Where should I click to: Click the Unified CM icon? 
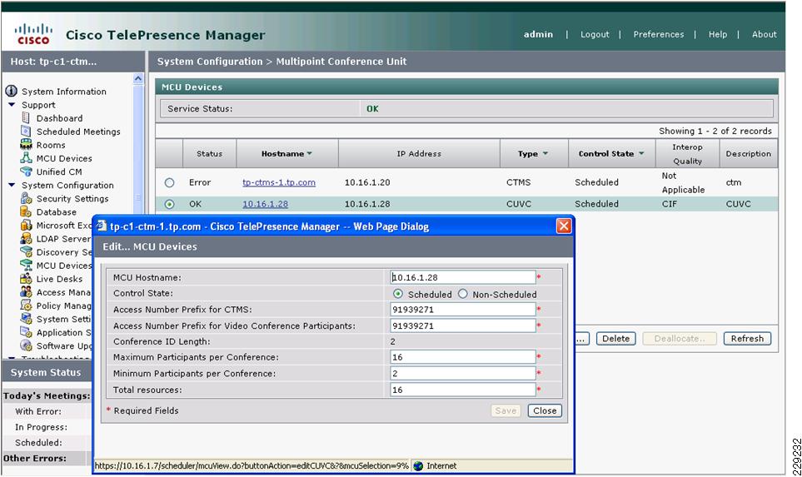coord(26,171)
